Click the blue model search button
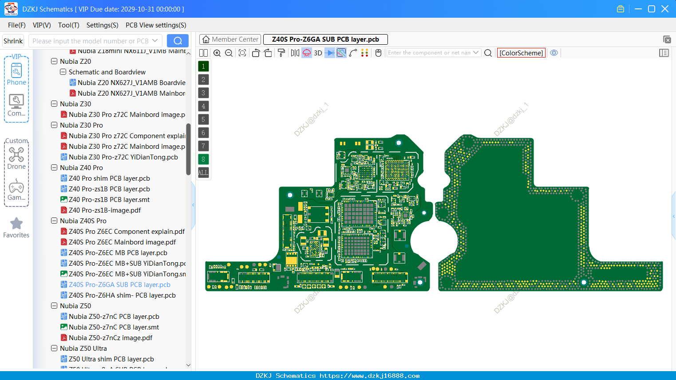676x380 pixels. [178, 41]
